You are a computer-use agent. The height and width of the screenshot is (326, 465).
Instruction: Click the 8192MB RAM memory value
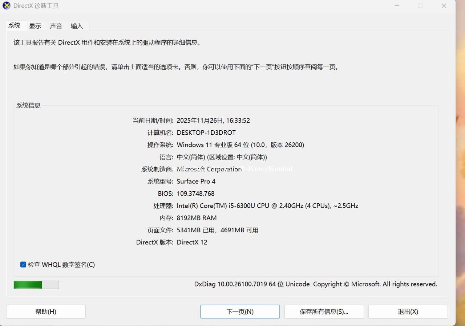[197, 218]
